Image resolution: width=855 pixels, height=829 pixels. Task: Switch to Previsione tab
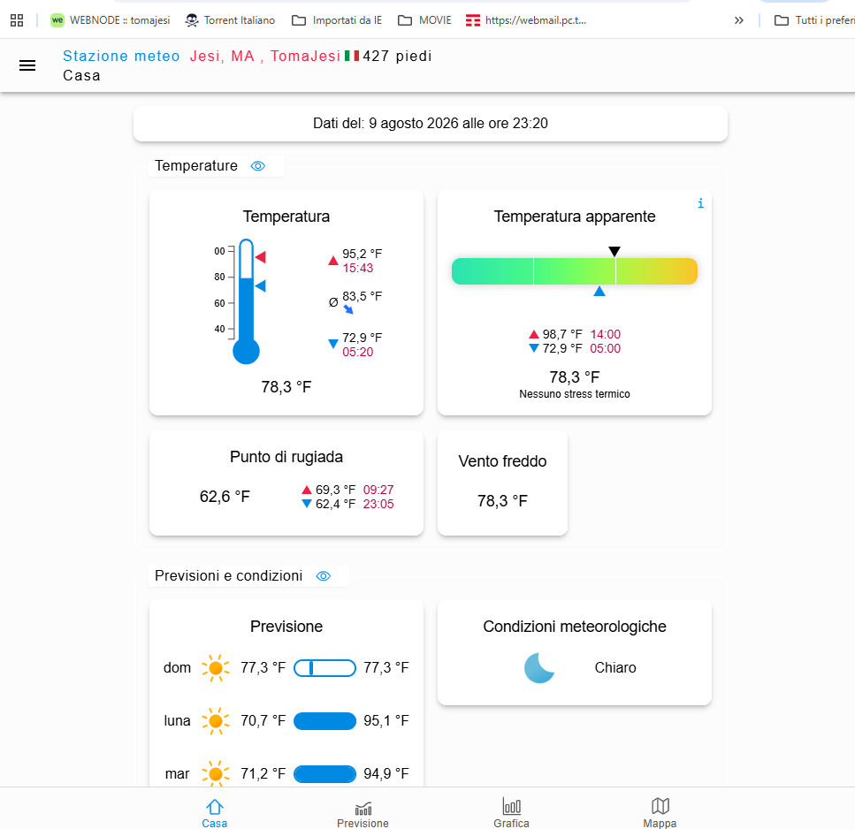click(x=363, y=814)
